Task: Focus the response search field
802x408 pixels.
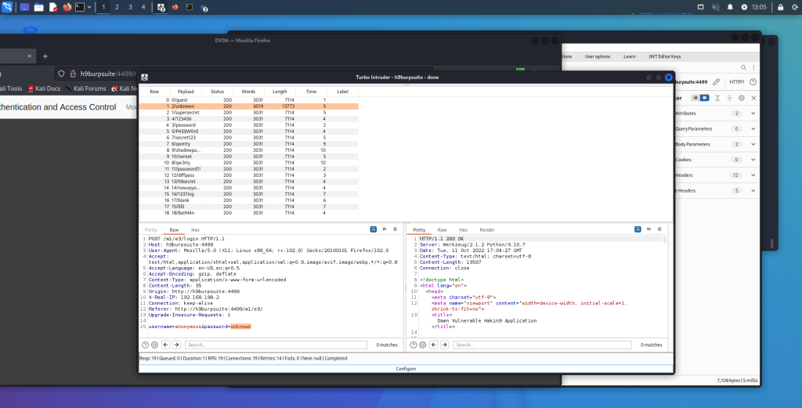Action: [542, 345]
